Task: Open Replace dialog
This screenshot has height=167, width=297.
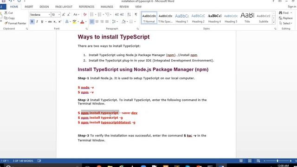Action: click(286, 18)
